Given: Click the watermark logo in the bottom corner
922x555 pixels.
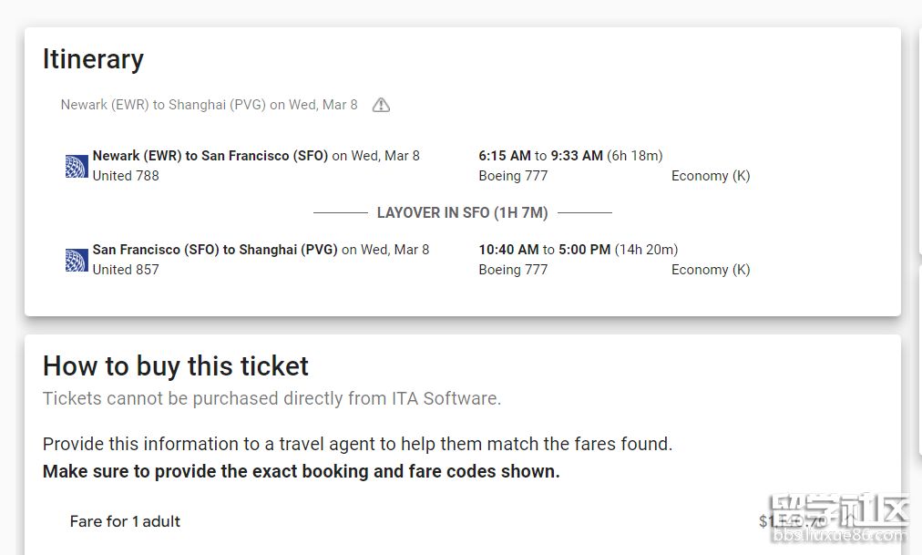Looking at the screenshot, I should tap(838, 521).
